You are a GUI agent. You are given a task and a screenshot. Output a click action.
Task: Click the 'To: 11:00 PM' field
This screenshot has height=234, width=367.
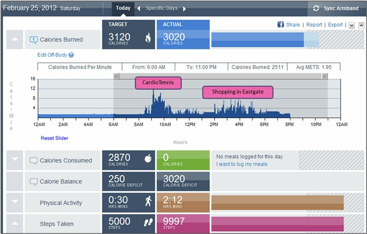click(202, 67)
